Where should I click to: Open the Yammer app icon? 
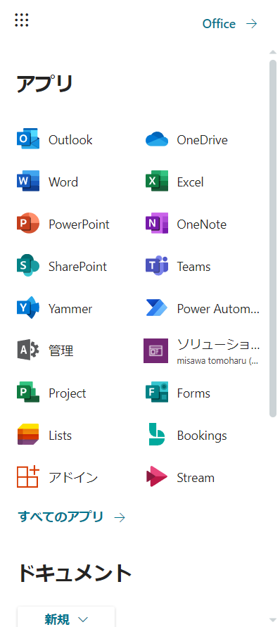tap(28, 308)
